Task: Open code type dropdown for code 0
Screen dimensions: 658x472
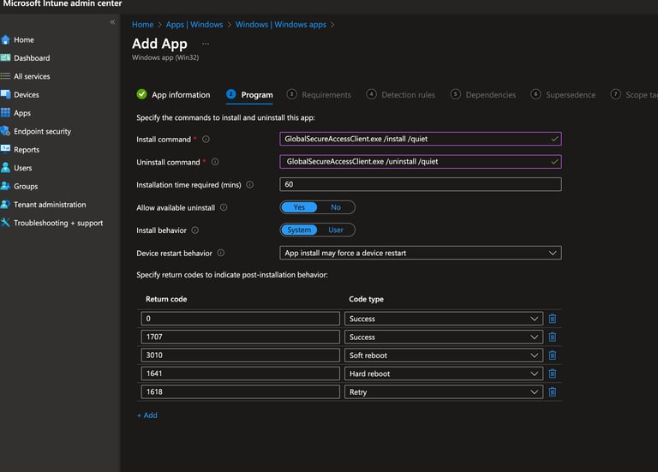Action: 444,319
